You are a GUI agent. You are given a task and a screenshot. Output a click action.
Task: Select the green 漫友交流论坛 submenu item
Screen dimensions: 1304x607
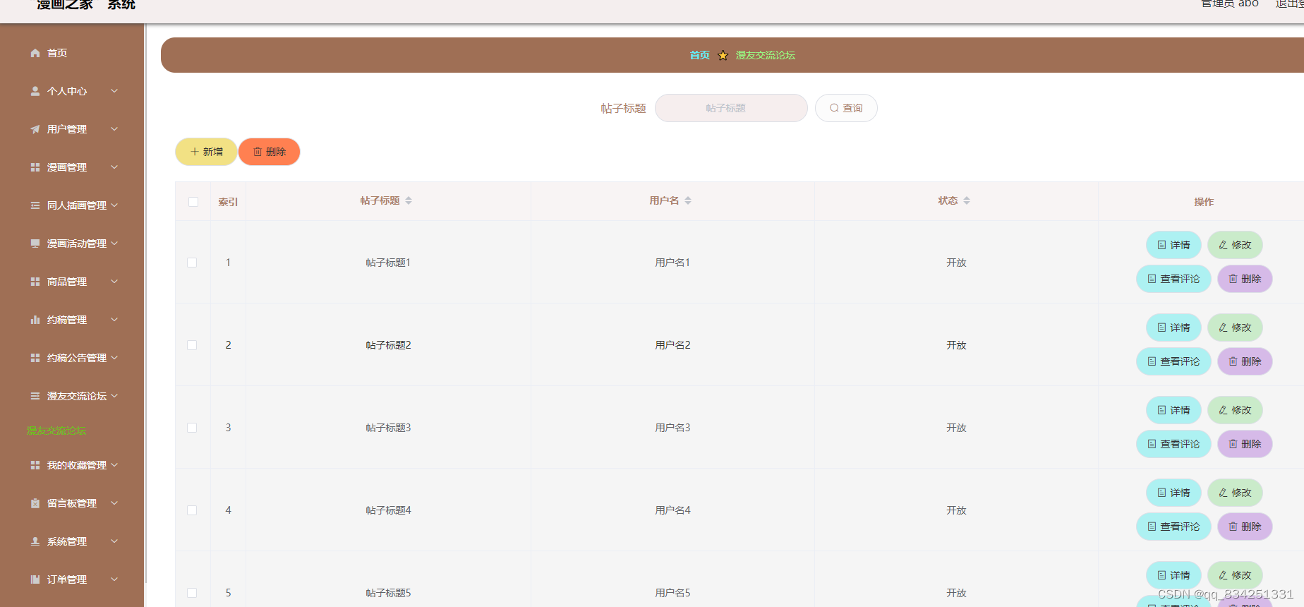tap(56, 431)
